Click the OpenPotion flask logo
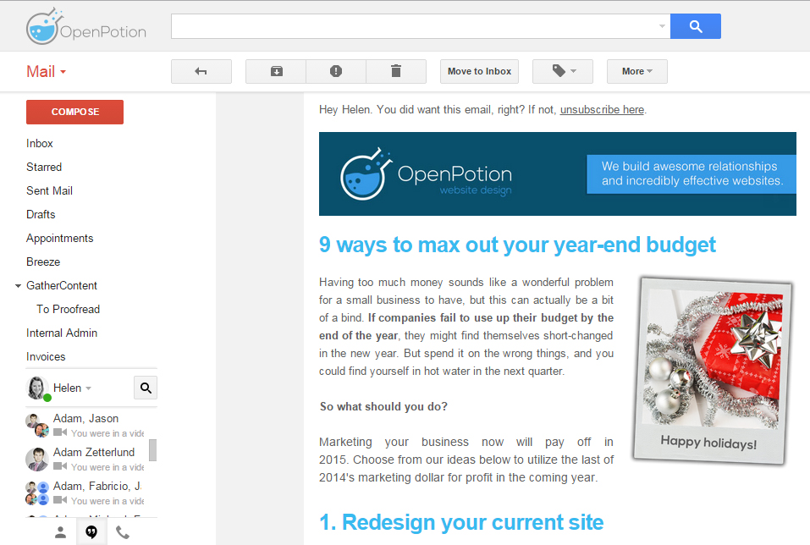This screenshot has height=545, width=810. pyautogui.click(x=85, y=26)
